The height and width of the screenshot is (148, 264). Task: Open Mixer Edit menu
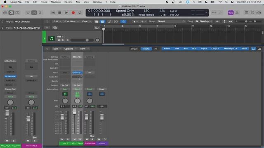pyautogui.click(x=57, y=49)
